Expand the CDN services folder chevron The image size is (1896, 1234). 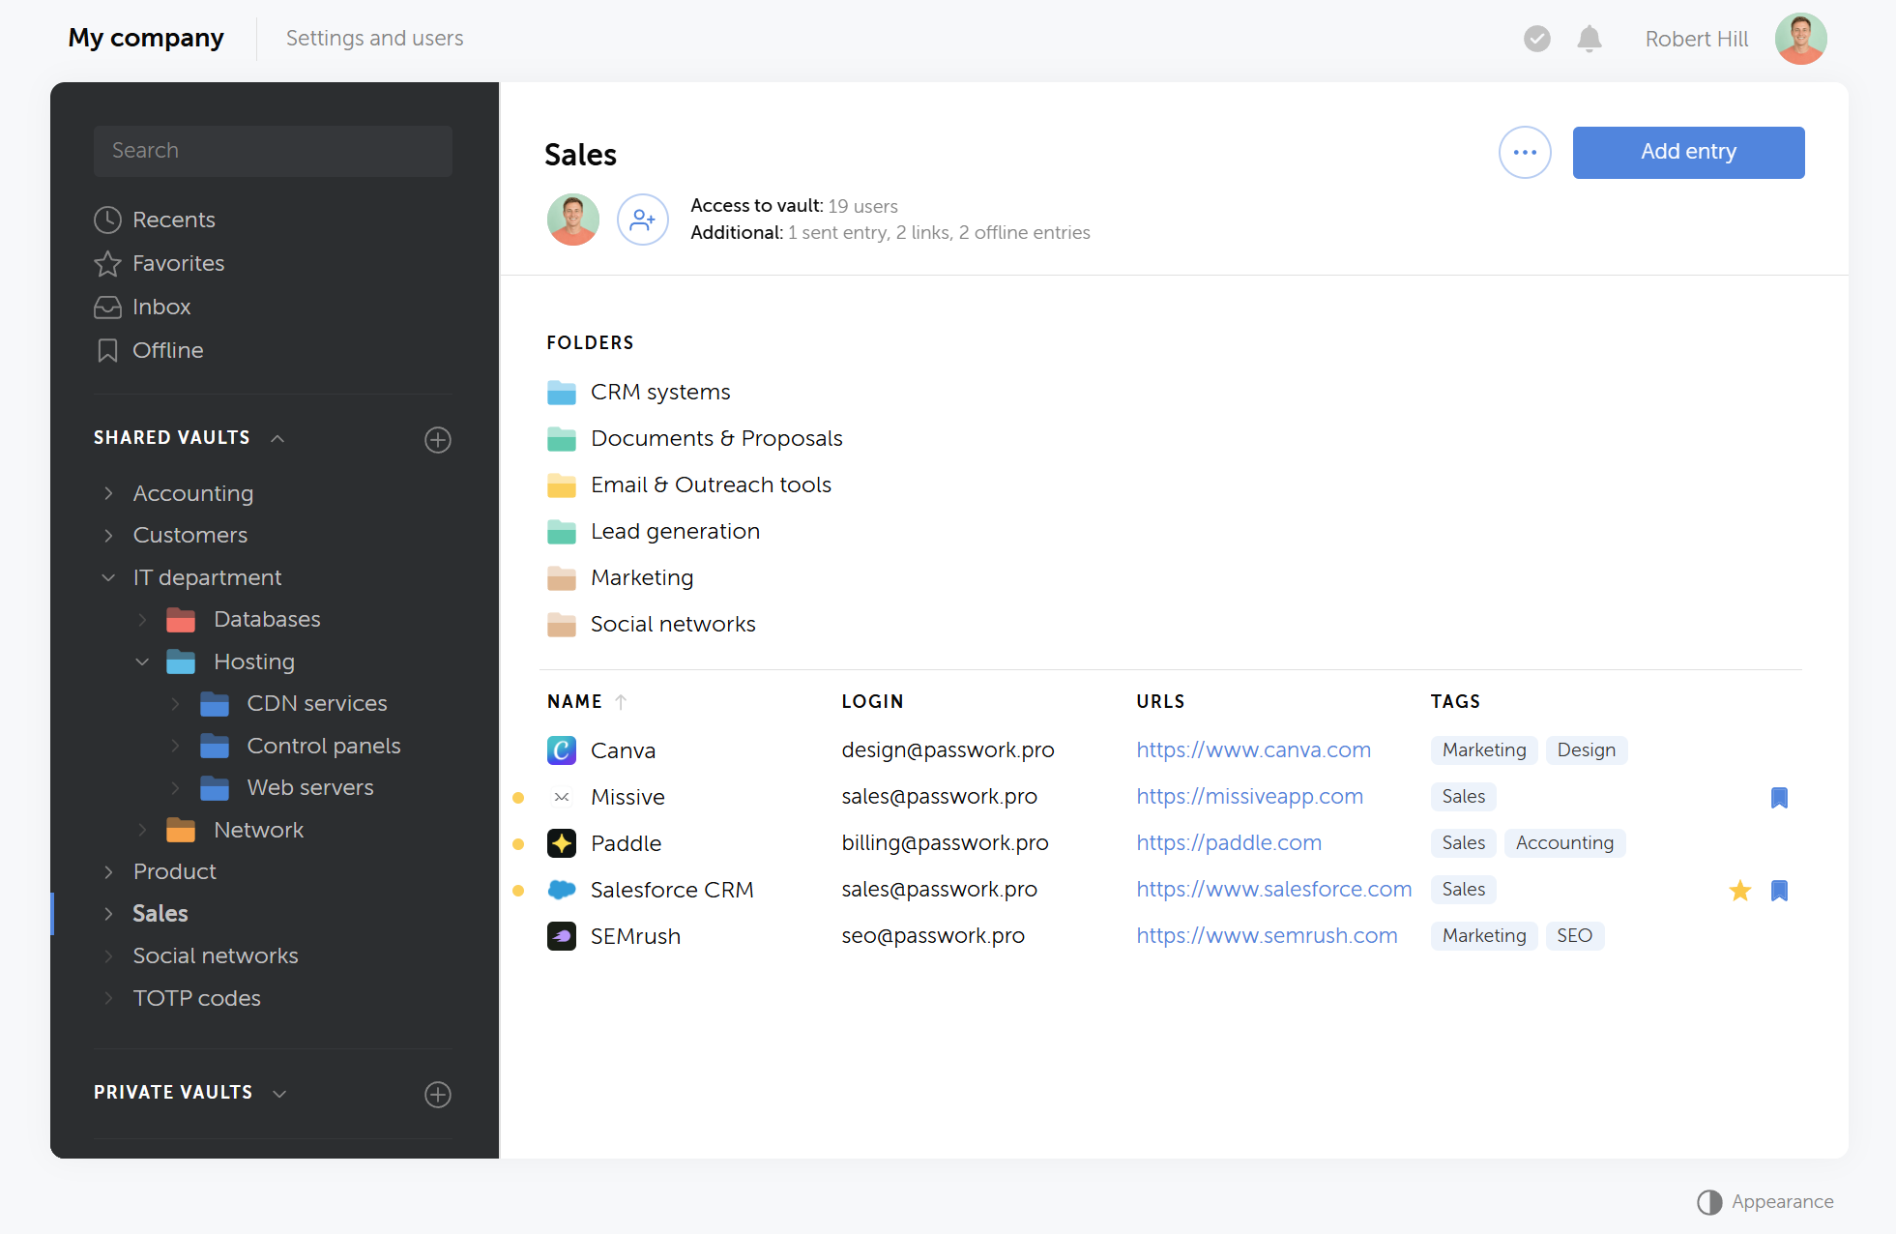point(175,704)
